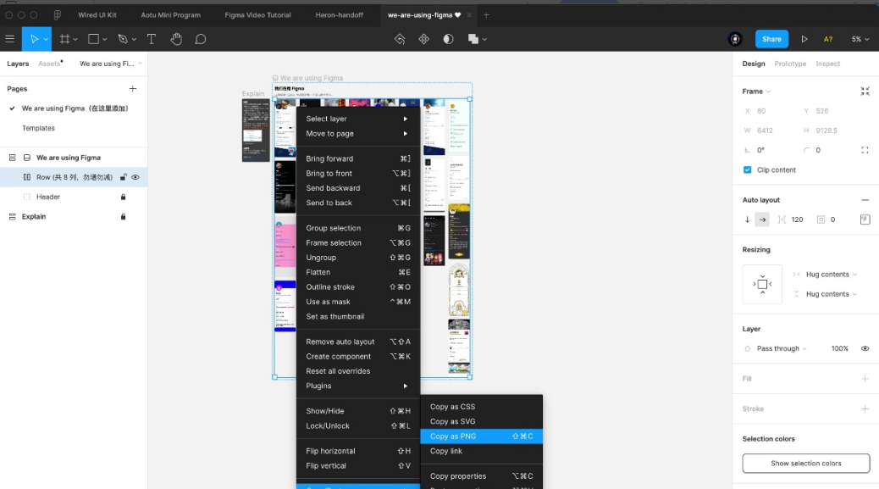The image size is (879, 489).
Task: Choose Copy as SVG from submenu
Action: pyautogui.click(x=482, y=422)
